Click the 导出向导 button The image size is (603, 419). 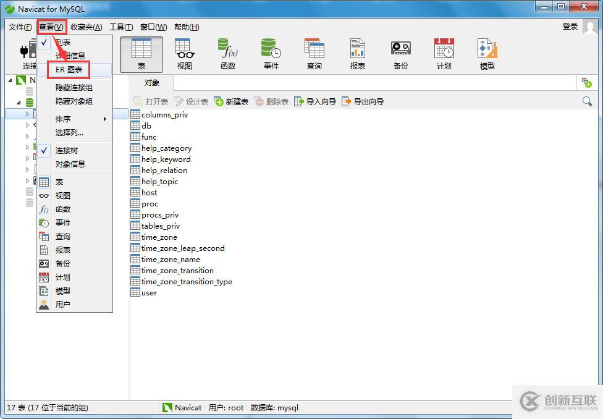coord(363,101)
